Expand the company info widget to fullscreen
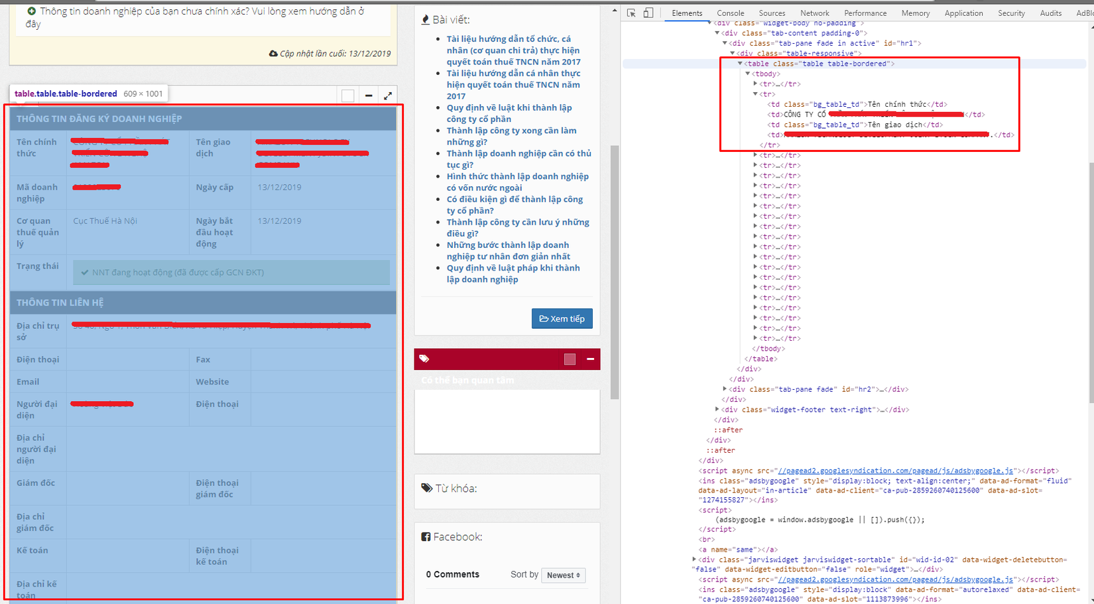The width and height of the screenshot is (1094, 604). click(x=388, y=95)
